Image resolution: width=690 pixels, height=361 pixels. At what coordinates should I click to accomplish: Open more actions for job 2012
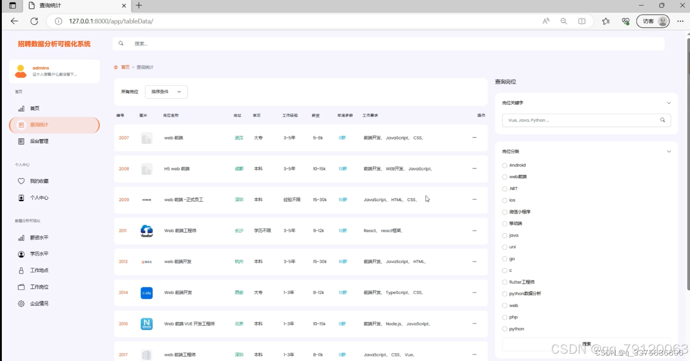point(474,261)
